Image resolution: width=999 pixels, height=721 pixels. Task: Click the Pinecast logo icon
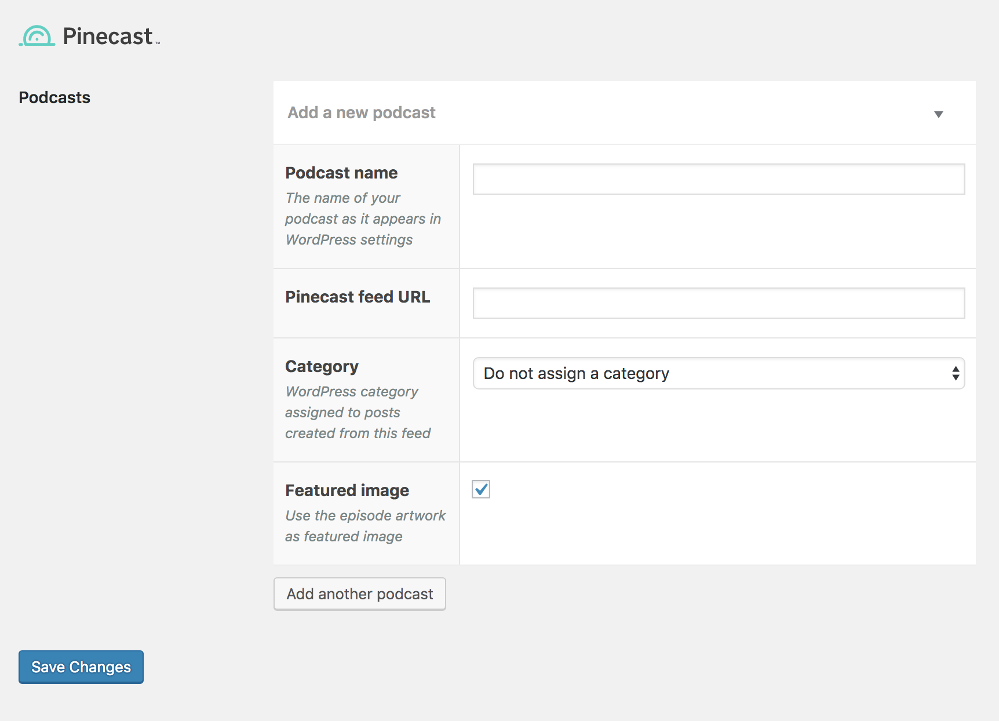point(37,36)
